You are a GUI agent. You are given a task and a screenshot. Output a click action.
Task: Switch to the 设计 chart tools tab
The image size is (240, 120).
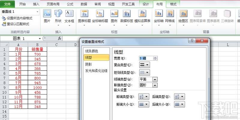point(146,4)
